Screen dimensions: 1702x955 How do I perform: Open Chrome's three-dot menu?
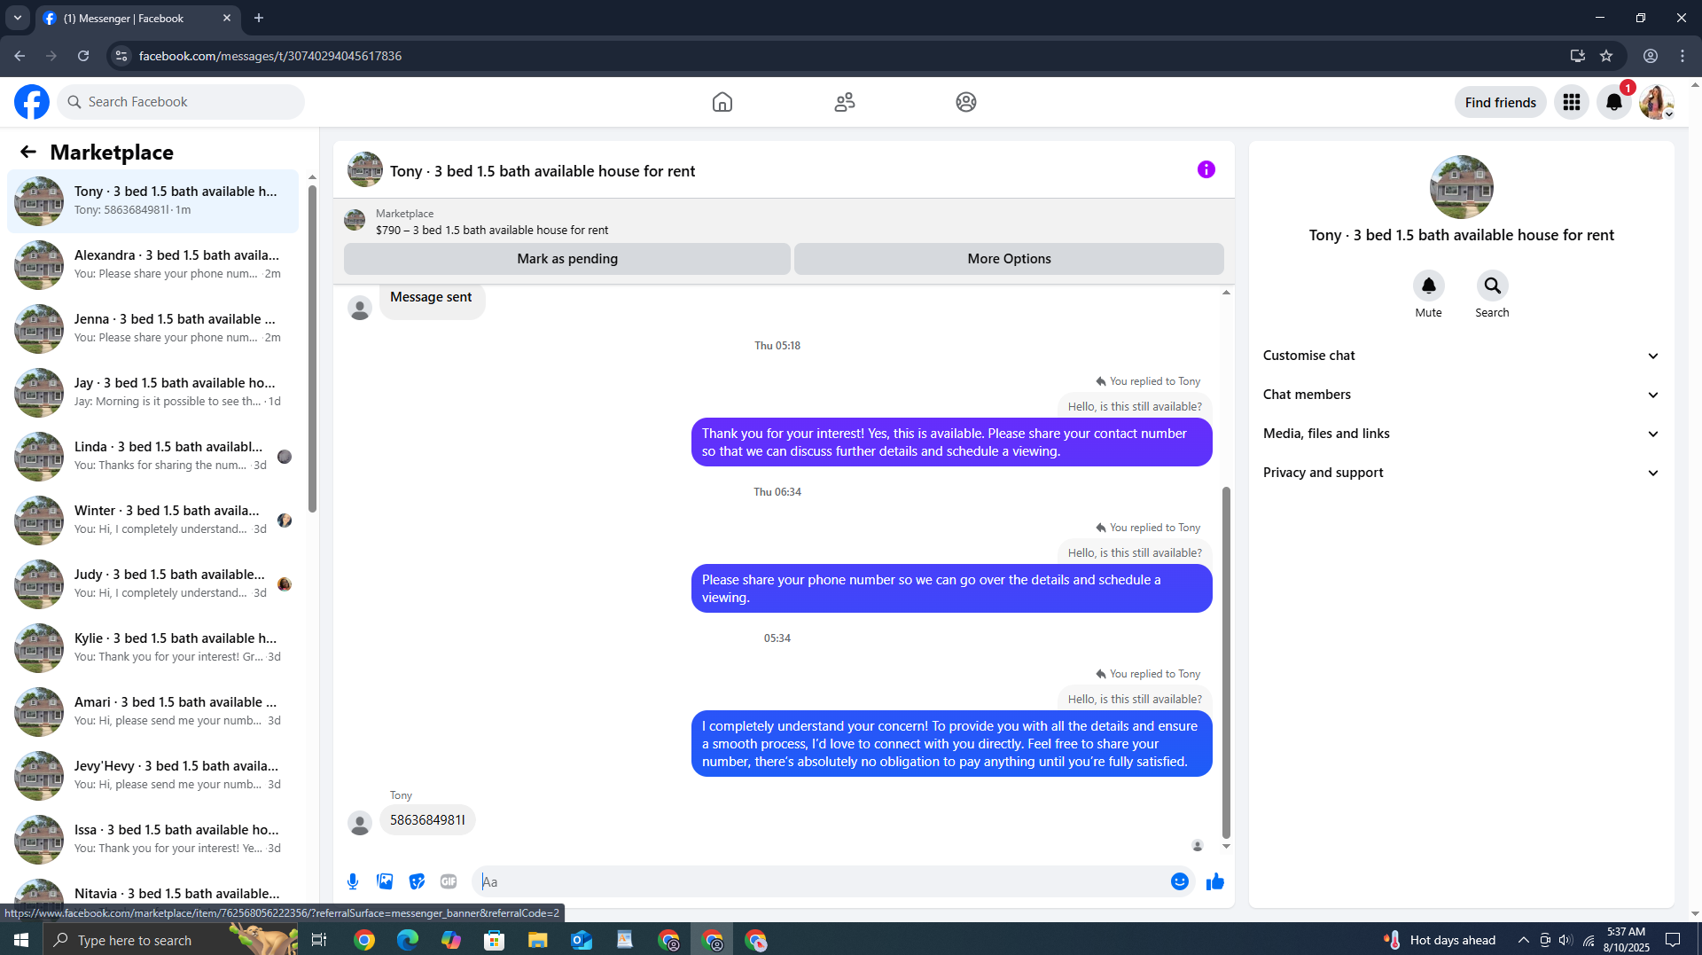click(1682, 56)
